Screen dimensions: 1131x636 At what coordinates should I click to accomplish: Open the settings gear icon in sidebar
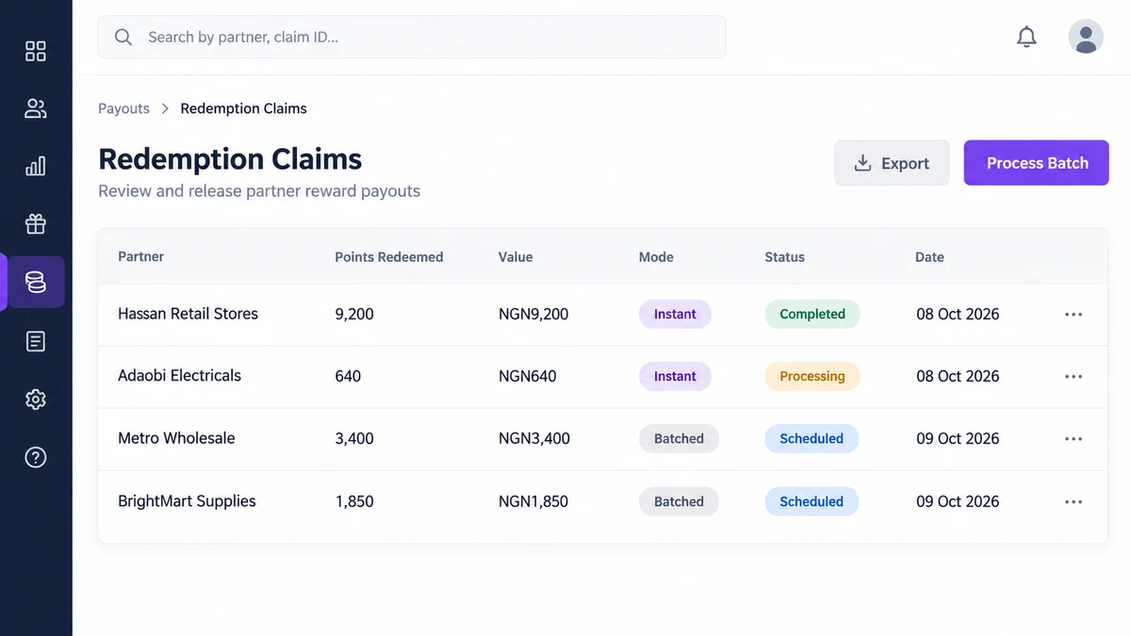point(36,400)
